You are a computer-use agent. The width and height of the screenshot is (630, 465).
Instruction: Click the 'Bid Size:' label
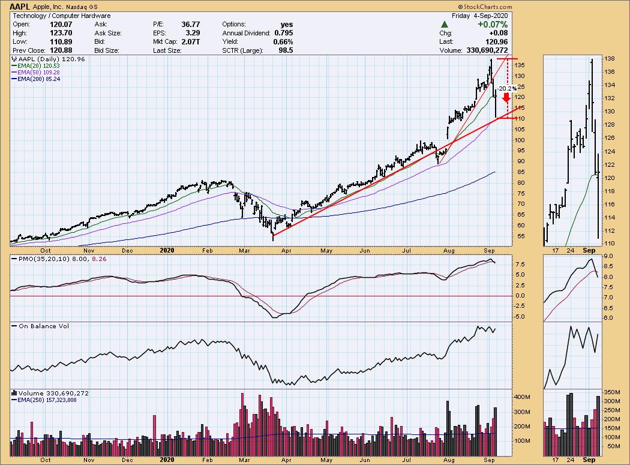[x=107, y=50]
